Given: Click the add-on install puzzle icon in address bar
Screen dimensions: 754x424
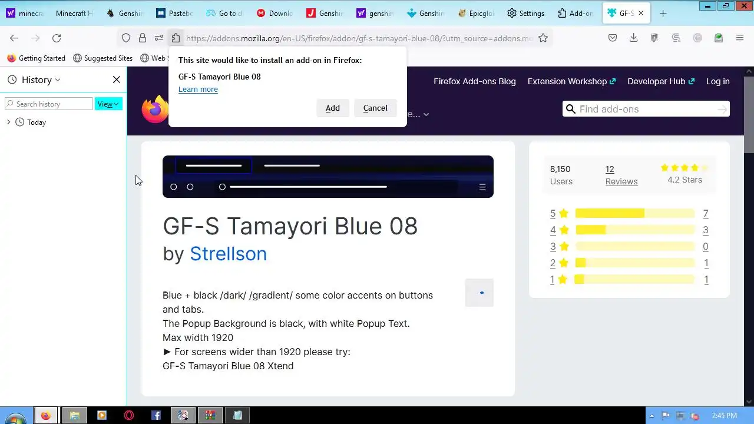Looking at the screenshot, I should click(x=176, y=38).
